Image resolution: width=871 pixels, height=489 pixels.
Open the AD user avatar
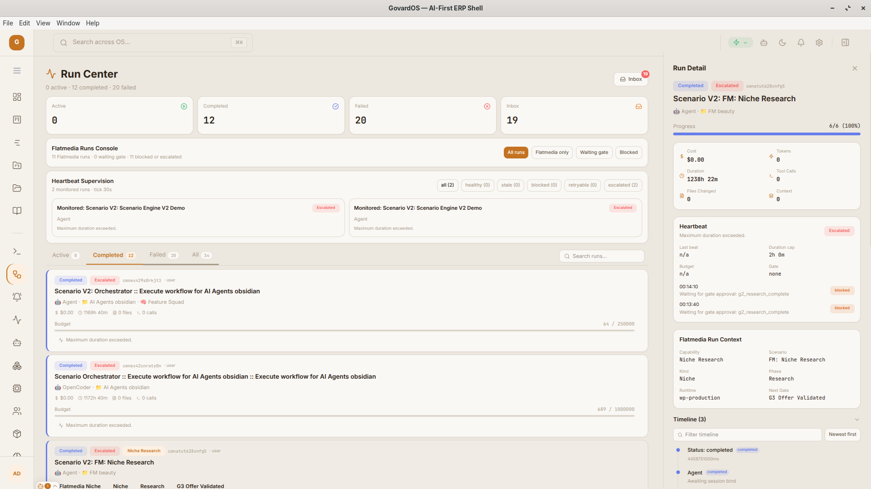tap(17, 474)
